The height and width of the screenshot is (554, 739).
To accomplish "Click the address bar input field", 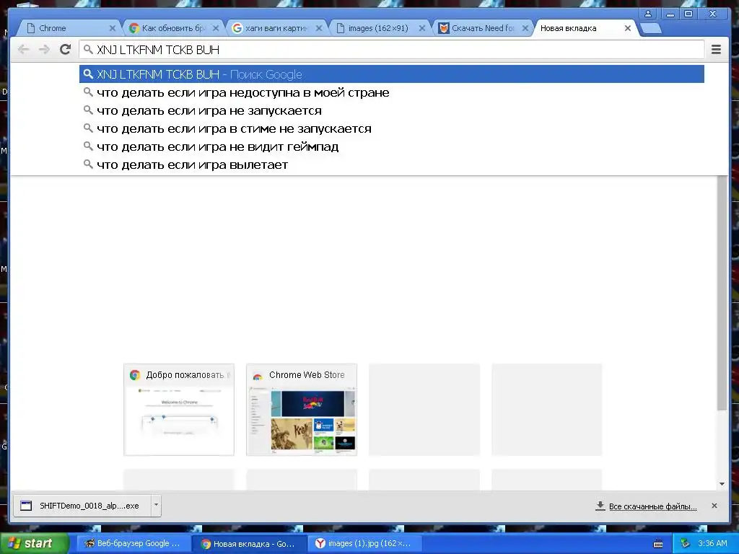I will coord(392,50).
